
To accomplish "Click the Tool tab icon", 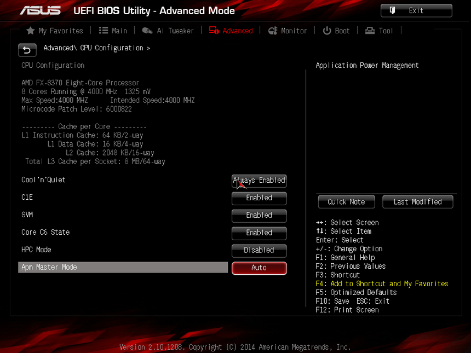I will [370, 31].
